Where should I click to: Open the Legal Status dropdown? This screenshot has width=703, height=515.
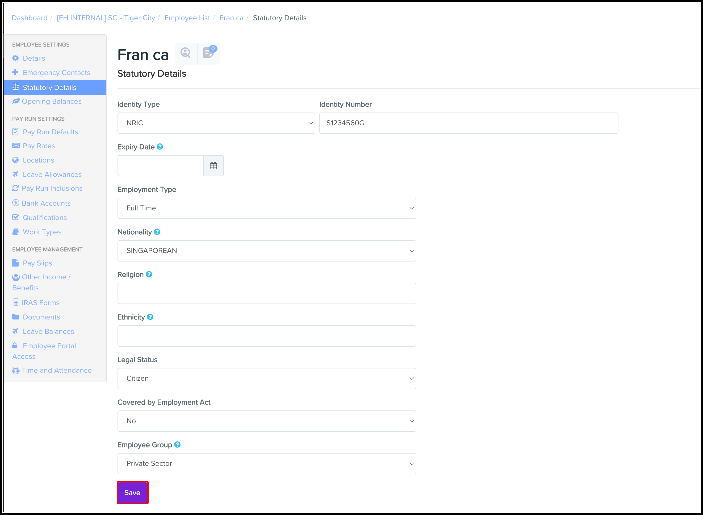[267, 379]
